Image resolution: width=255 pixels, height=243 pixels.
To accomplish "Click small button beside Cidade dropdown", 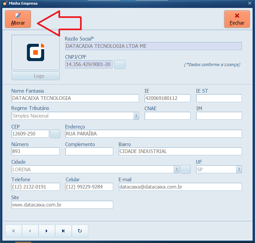I will (186, 169).
